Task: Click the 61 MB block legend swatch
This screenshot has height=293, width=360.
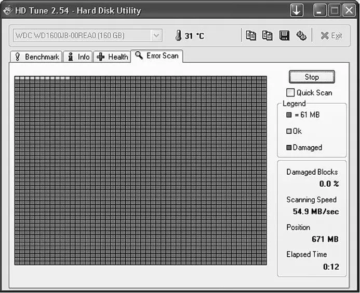Action: click(x=289, y=115)
